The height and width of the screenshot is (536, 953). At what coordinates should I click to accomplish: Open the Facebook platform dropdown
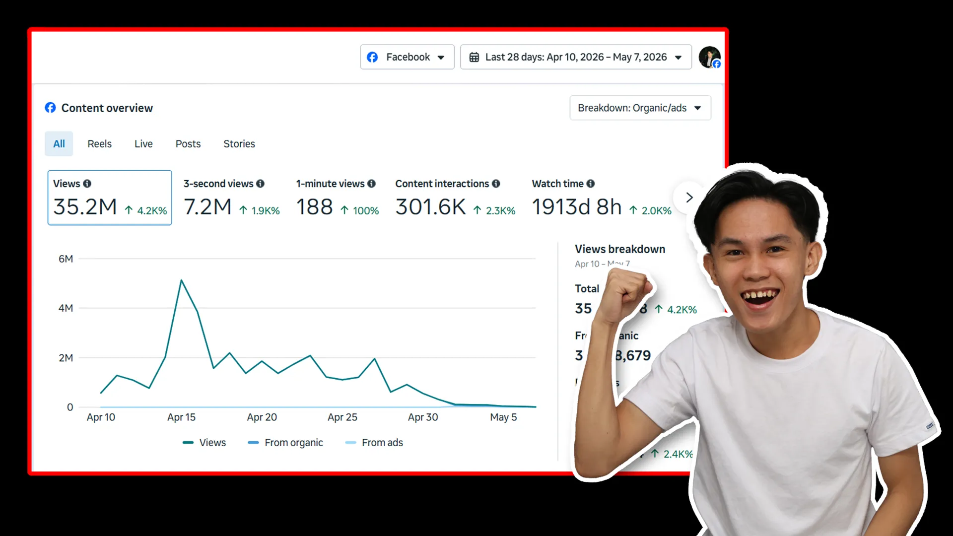(x=407, y=57)
